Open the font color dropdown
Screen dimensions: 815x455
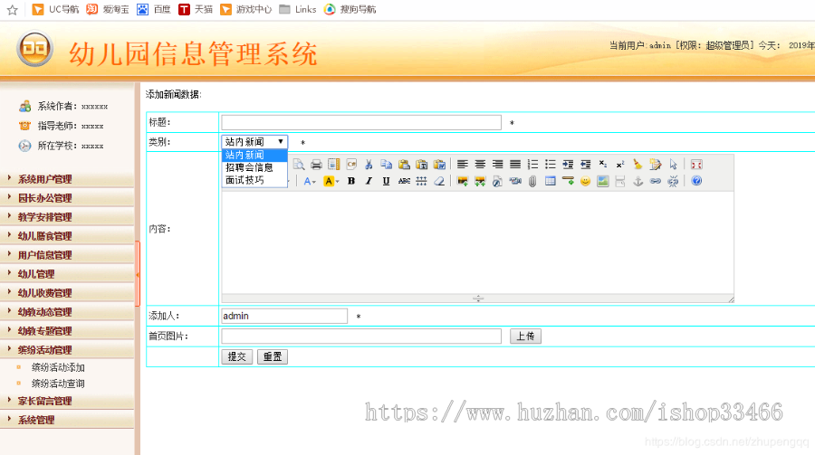point(310,181)
